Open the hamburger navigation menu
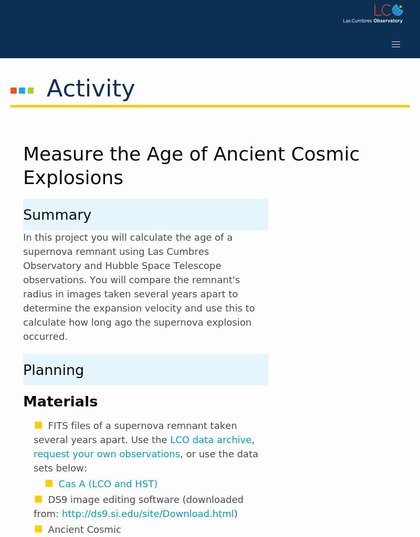 click(x=396, y=44)
